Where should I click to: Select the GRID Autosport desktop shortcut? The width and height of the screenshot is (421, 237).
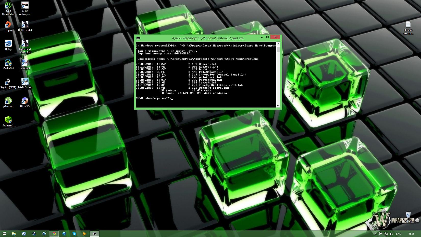click(x=25, y=9)
